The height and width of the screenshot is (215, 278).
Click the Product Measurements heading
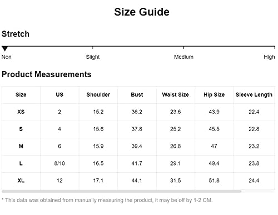coord(47,74)
